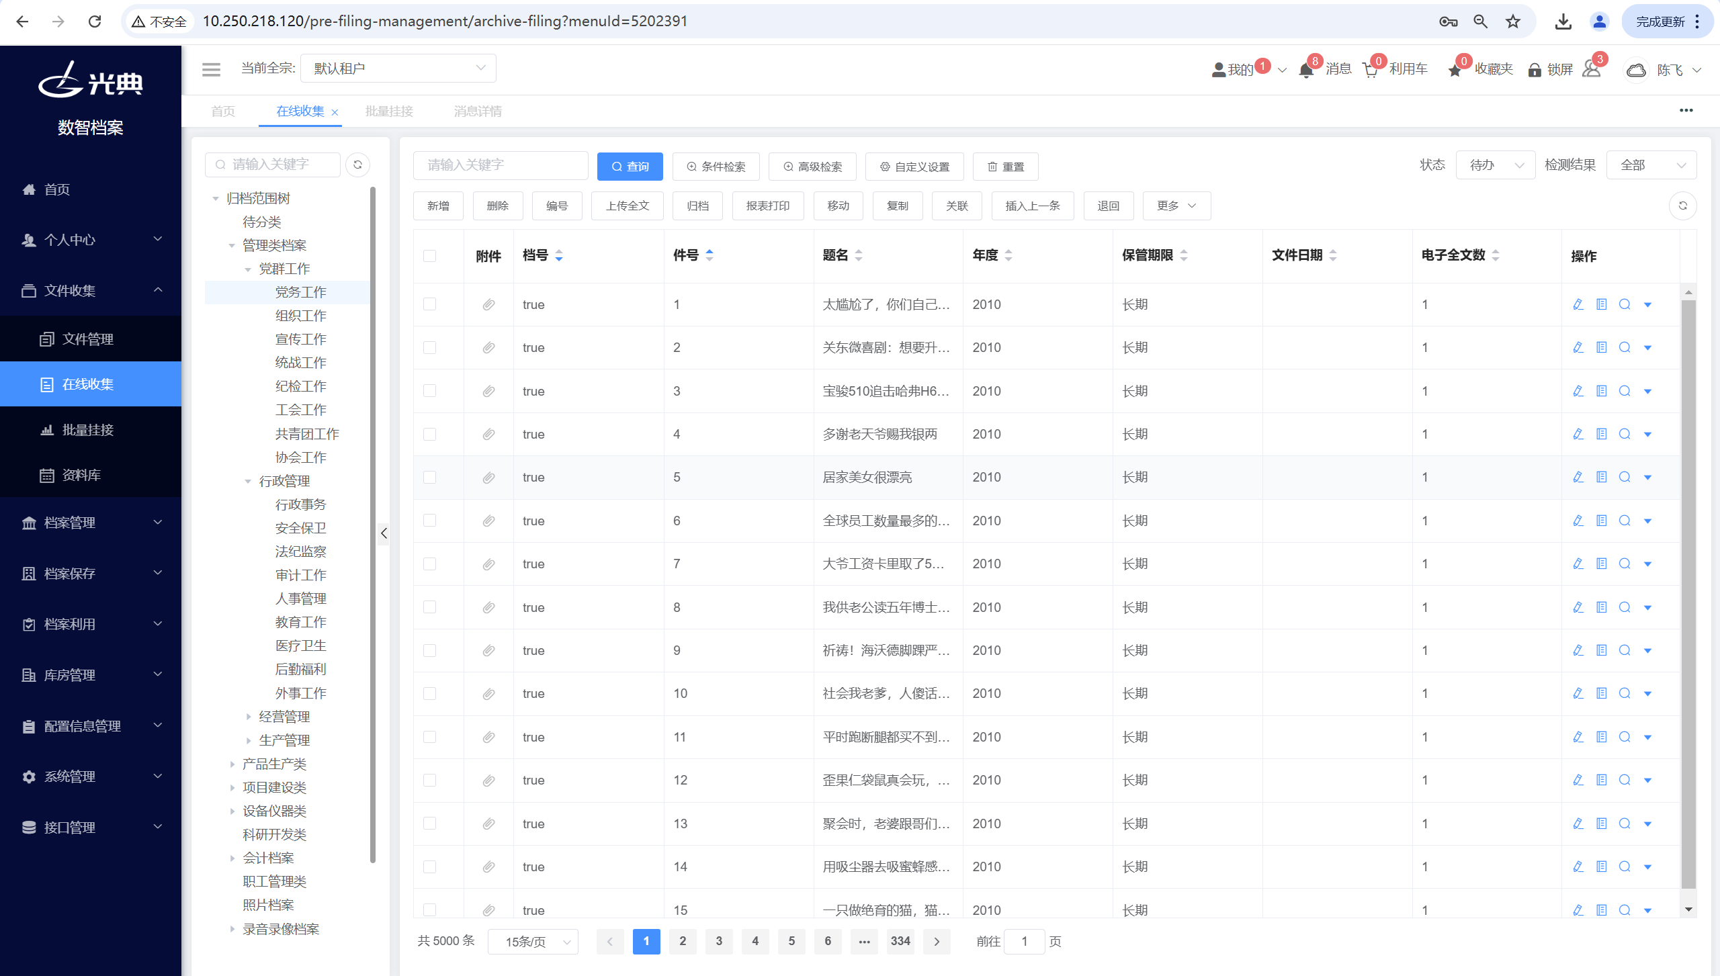Expand the 档案管理 sidebar menu
This screenshot has width=1720, height=976.
click(91, 523)
